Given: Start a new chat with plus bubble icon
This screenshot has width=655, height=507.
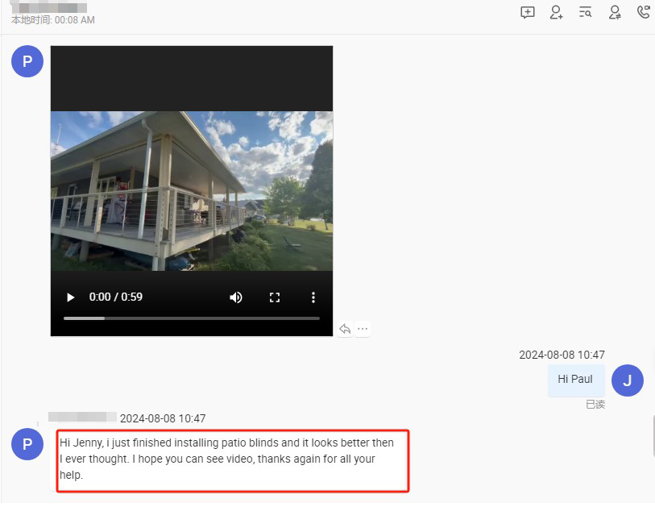Looking at the screenshot, I should [x=528, y=12].
